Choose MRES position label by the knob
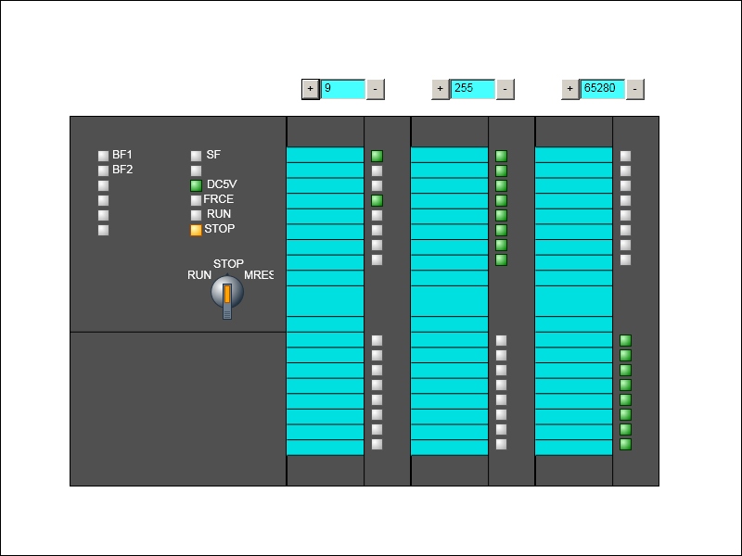 point(259,275)
